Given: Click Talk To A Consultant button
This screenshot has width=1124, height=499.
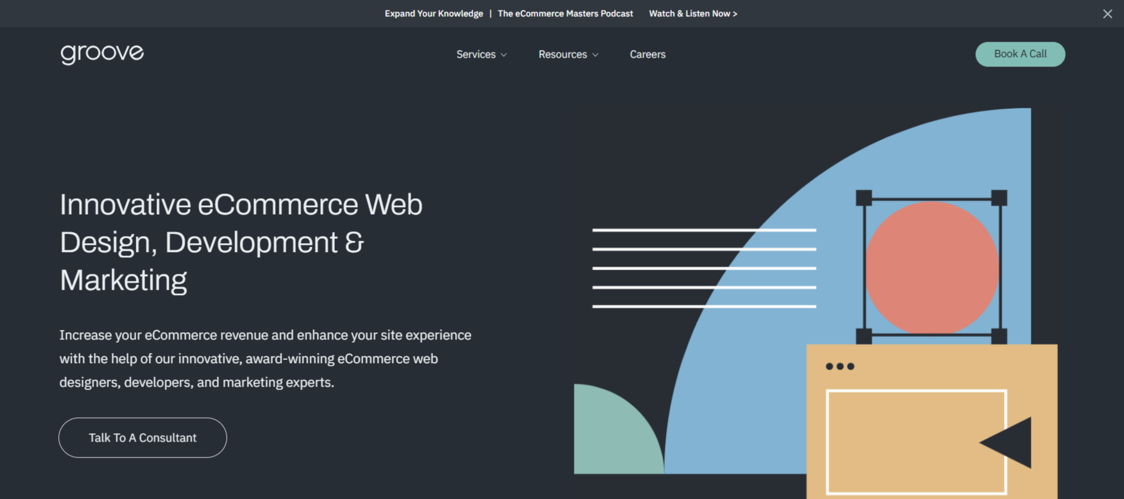Looking at the screenshot, I should click(143, 438).
